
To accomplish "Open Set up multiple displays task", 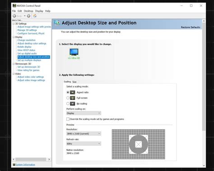I will tap(29, 60).
